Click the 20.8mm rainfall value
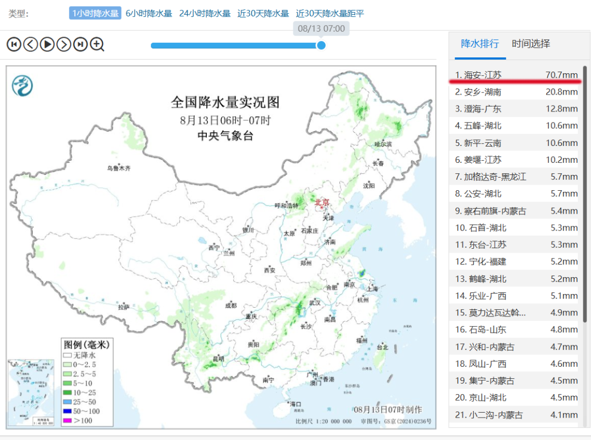The width and height of the screenshot is (591, 440). [561, 92]
